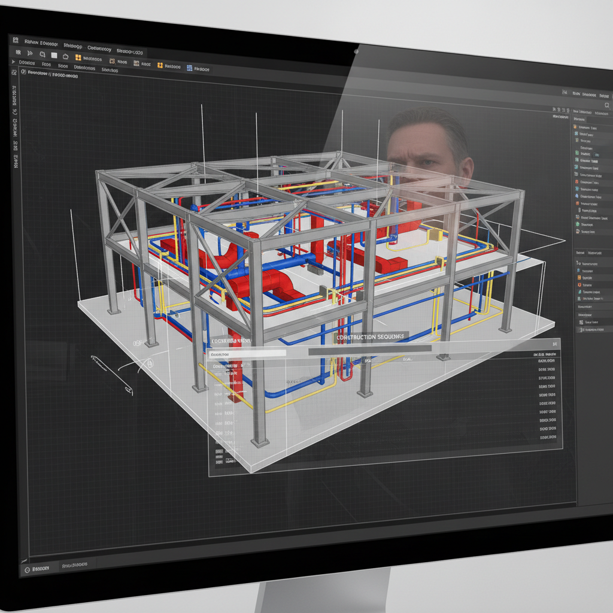The height and width of the screenshot is (613, 613).
Task: Switch to the last tab in the ribbon tab row
Action: [x=110, y=70]
